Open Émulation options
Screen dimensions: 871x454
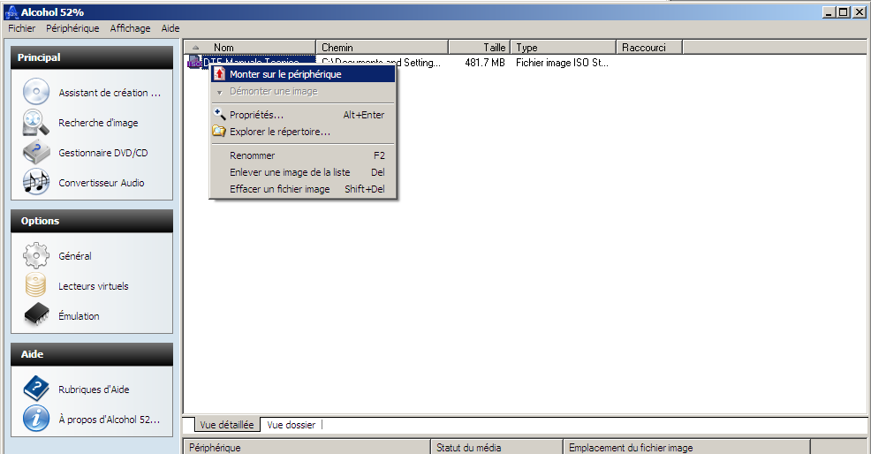[79, 316]
